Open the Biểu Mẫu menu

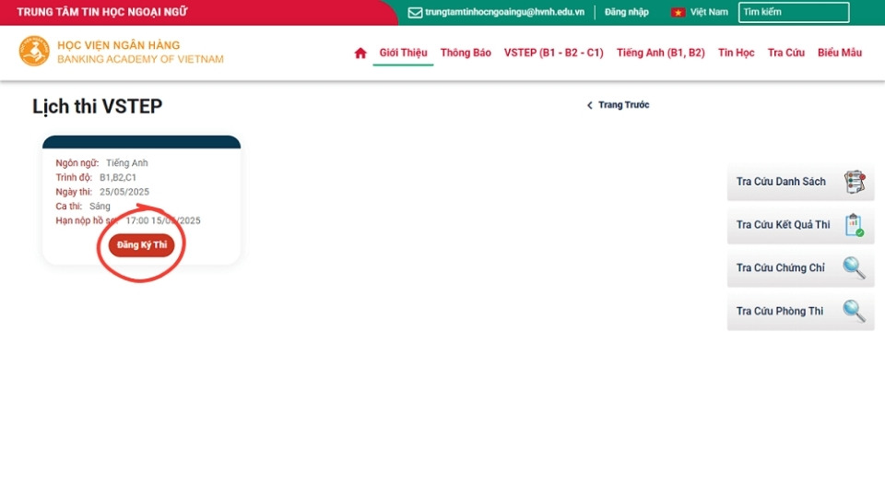tap(840, 53)
